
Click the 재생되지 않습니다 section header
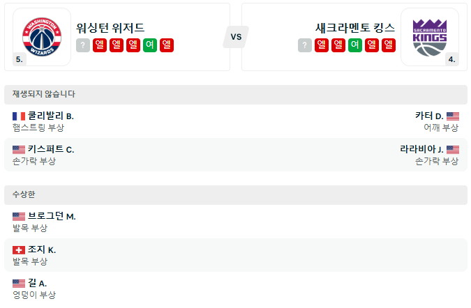[235, 94]
